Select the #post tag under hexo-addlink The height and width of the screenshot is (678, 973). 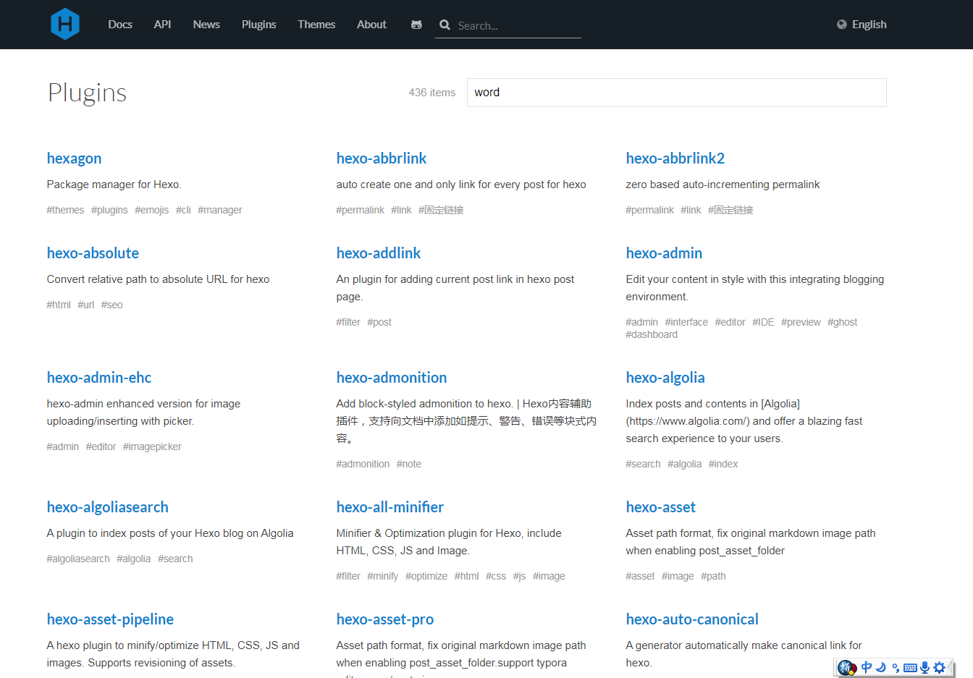point(379,322)
